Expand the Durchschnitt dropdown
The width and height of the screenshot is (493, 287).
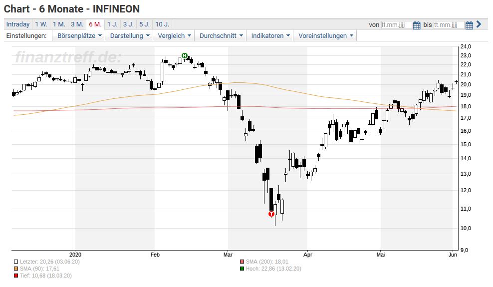[x=221, y=36]
